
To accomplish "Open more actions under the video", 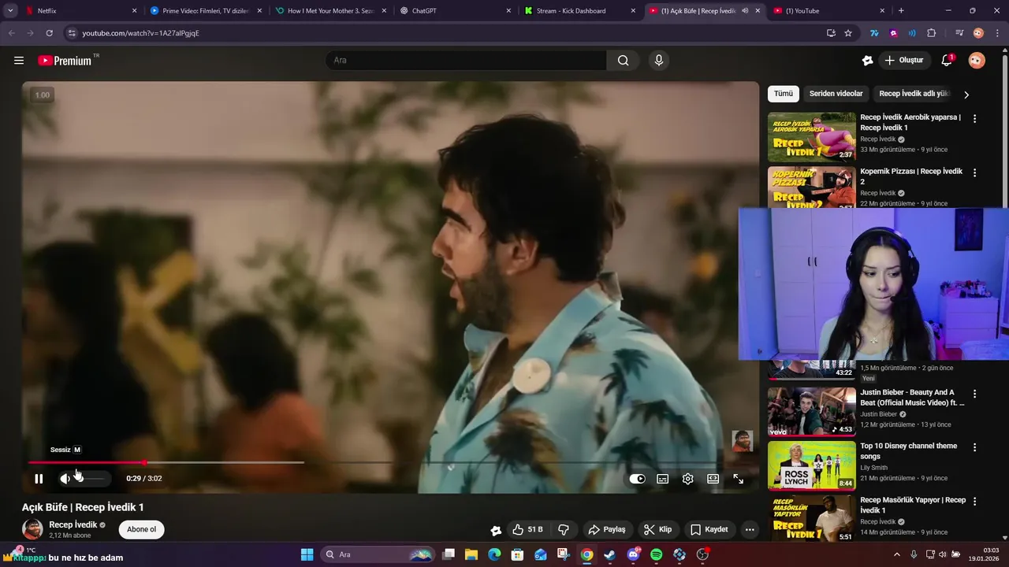I will [x=750, y=529].
